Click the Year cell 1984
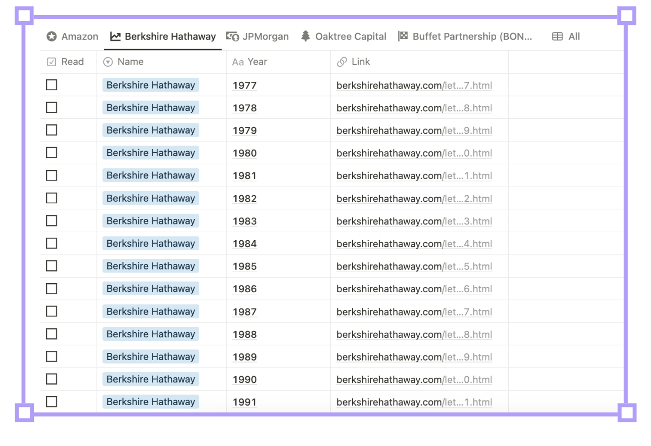The width and height of the screenshot is (651, 446). (x=245, y=244)
